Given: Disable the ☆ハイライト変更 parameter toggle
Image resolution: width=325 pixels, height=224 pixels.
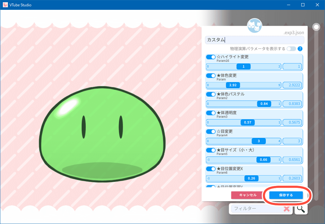Looking at the screenshot, I should point(211,57).
